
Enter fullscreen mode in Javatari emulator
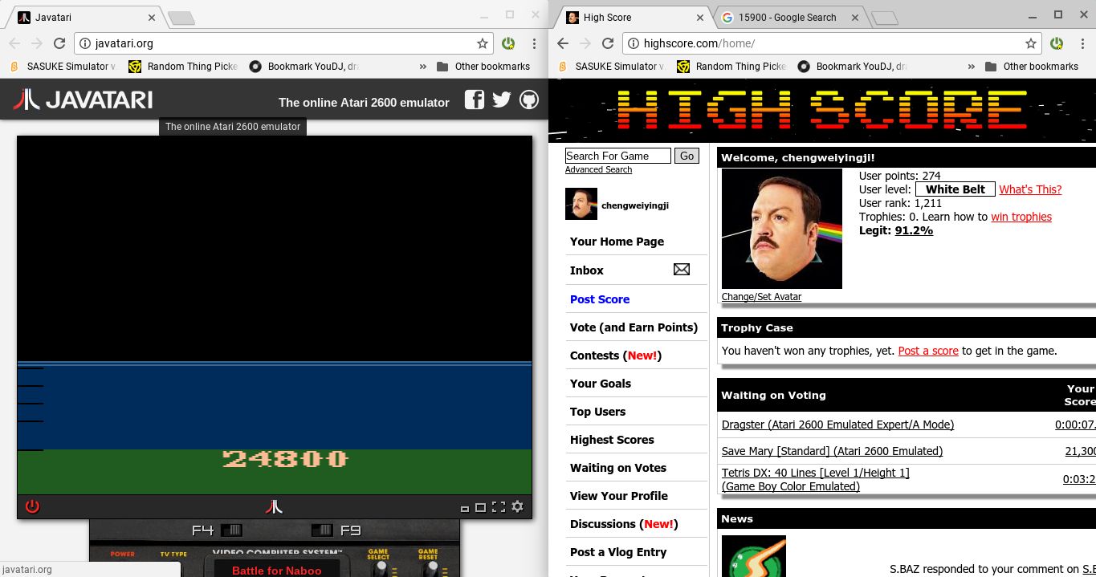(x=498, y=506)
